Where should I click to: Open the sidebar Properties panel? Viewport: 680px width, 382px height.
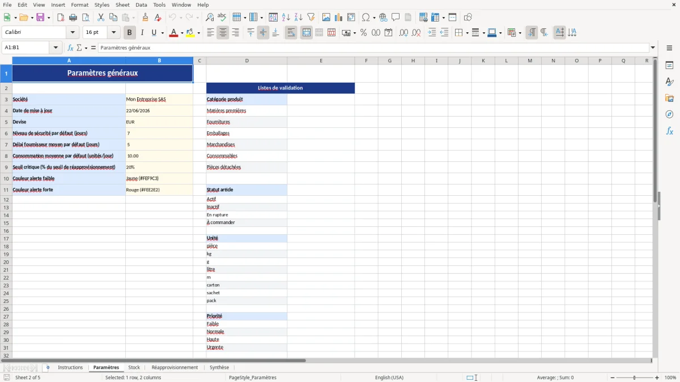[x=669, y=66]
